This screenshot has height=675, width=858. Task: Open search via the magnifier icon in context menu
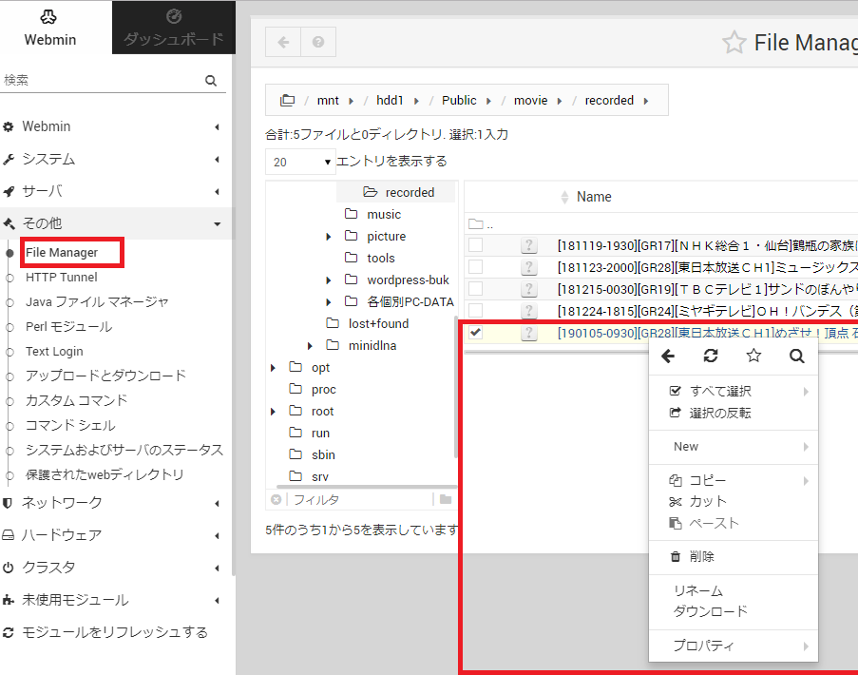795,356
